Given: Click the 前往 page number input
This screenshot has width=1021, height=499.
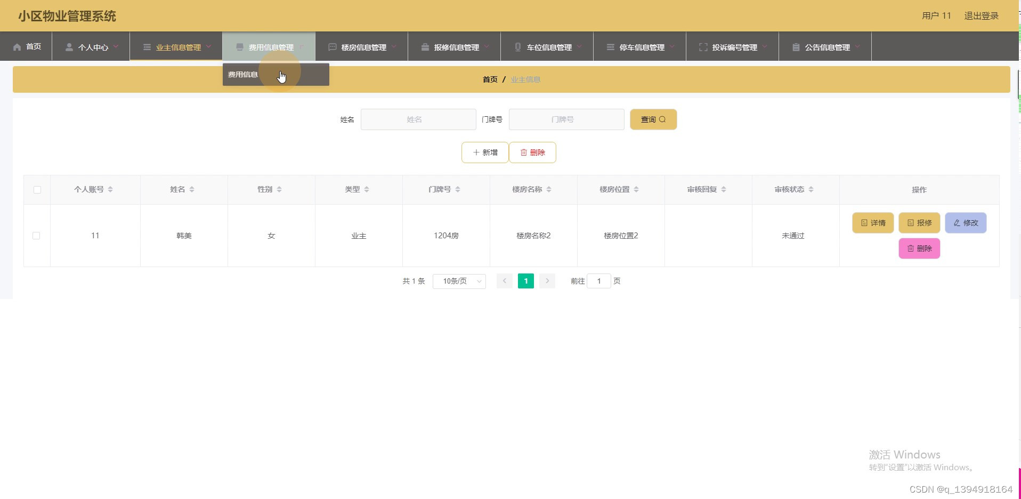Looking at the screenshot, I should [599, 281].
